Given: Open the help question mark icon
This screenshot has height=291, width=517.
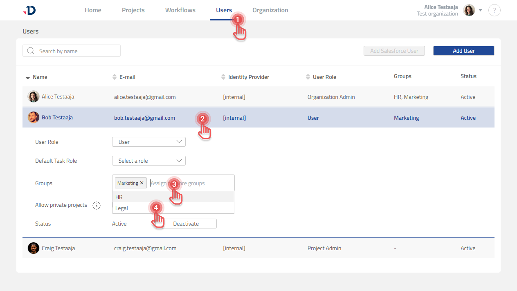Looking at the screenshot, I should pyautogui.click(x=494, y=10).
